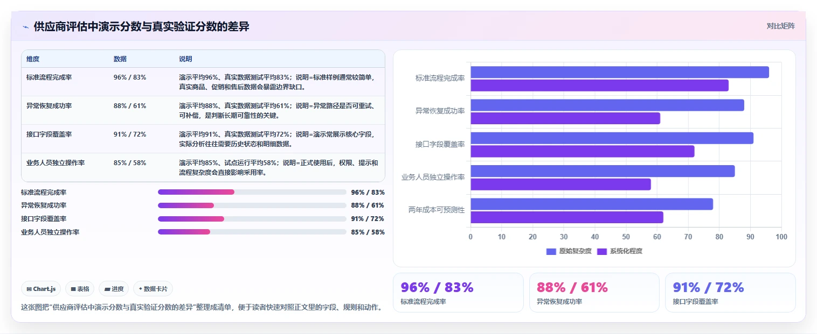
Task: Open the 对比矩阵 label in the header
Action: point(780,26)
